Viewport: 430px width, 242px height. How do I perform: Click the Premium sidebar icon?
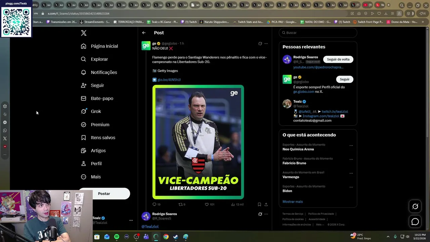(84, 124)
